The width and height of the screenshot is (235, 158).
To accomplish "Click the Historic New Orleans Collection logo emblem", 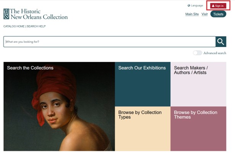I will (6, 14).
